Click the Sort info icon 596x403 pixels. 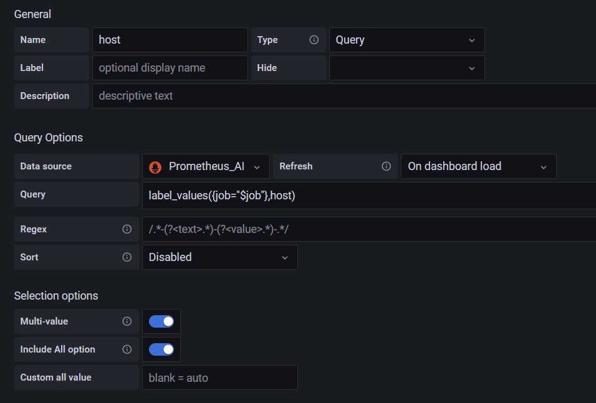click(x=127, y=257)
